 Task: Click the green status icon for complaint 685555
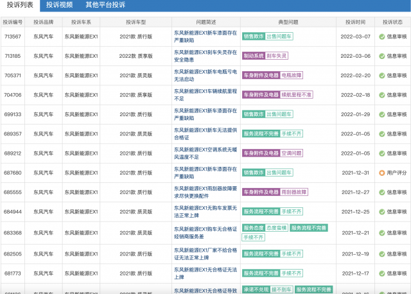click(382, 193)
